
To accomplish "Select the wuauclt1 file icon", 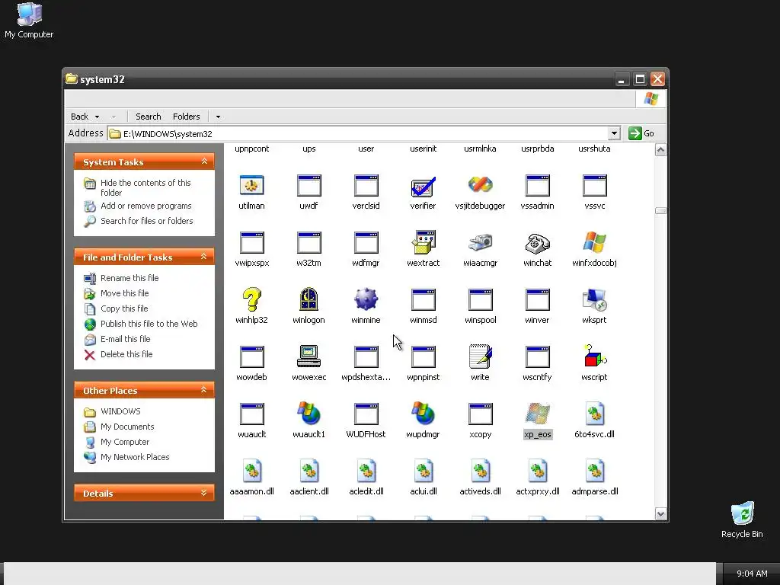I will tap(309, 414).
